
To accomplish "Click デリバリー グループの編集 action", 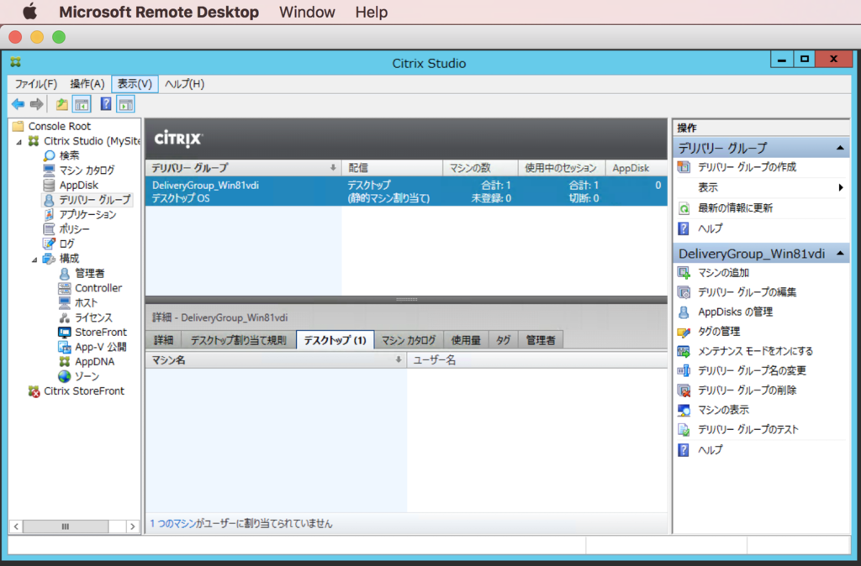I will [x=747, y=292].
